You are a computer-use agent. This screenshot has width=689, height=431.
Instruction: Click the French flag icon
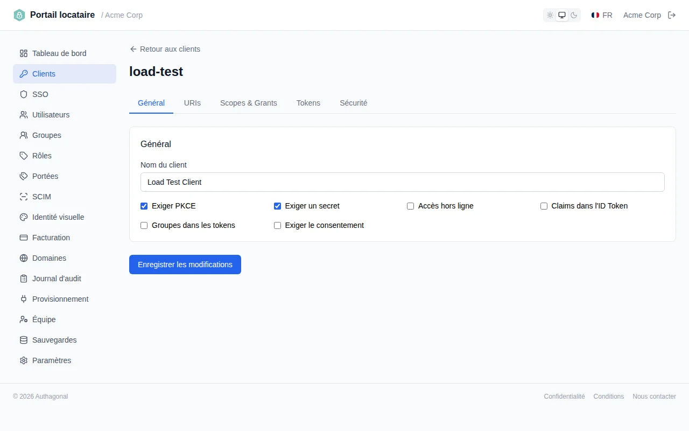[x=595, y=15]
